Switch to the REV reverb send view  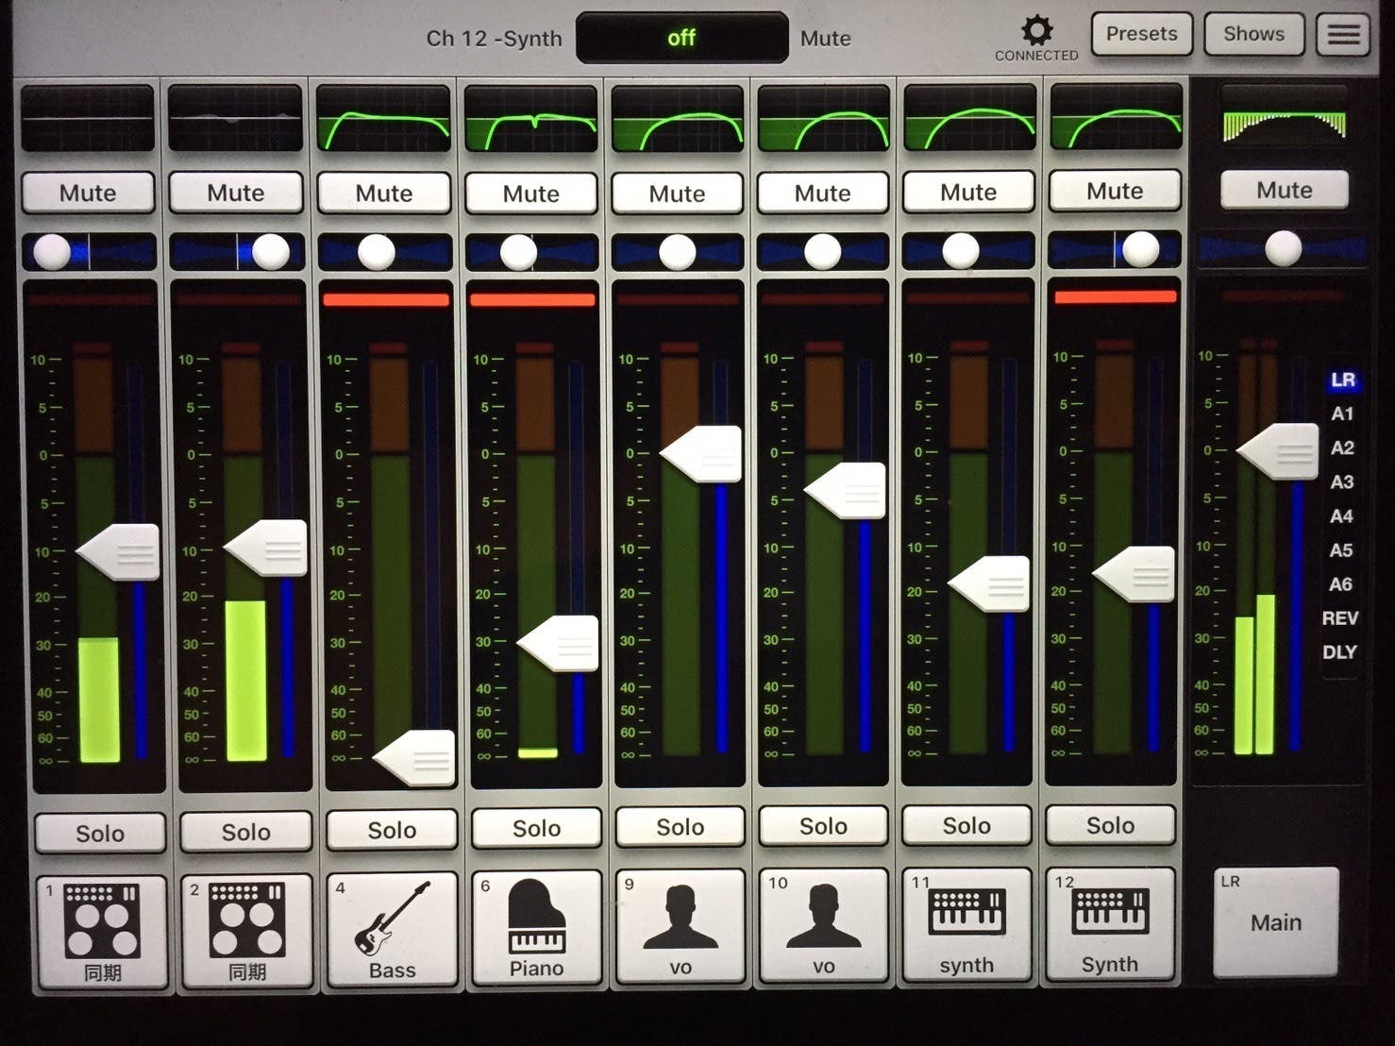coord(1339,618)
